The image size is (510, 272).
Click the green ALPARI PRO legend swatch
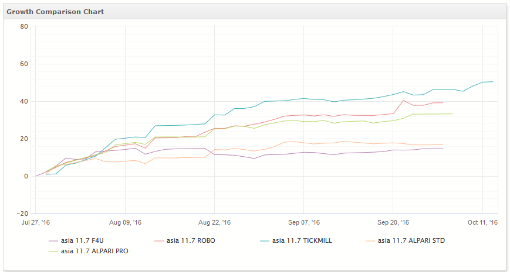tap(53, 252)
